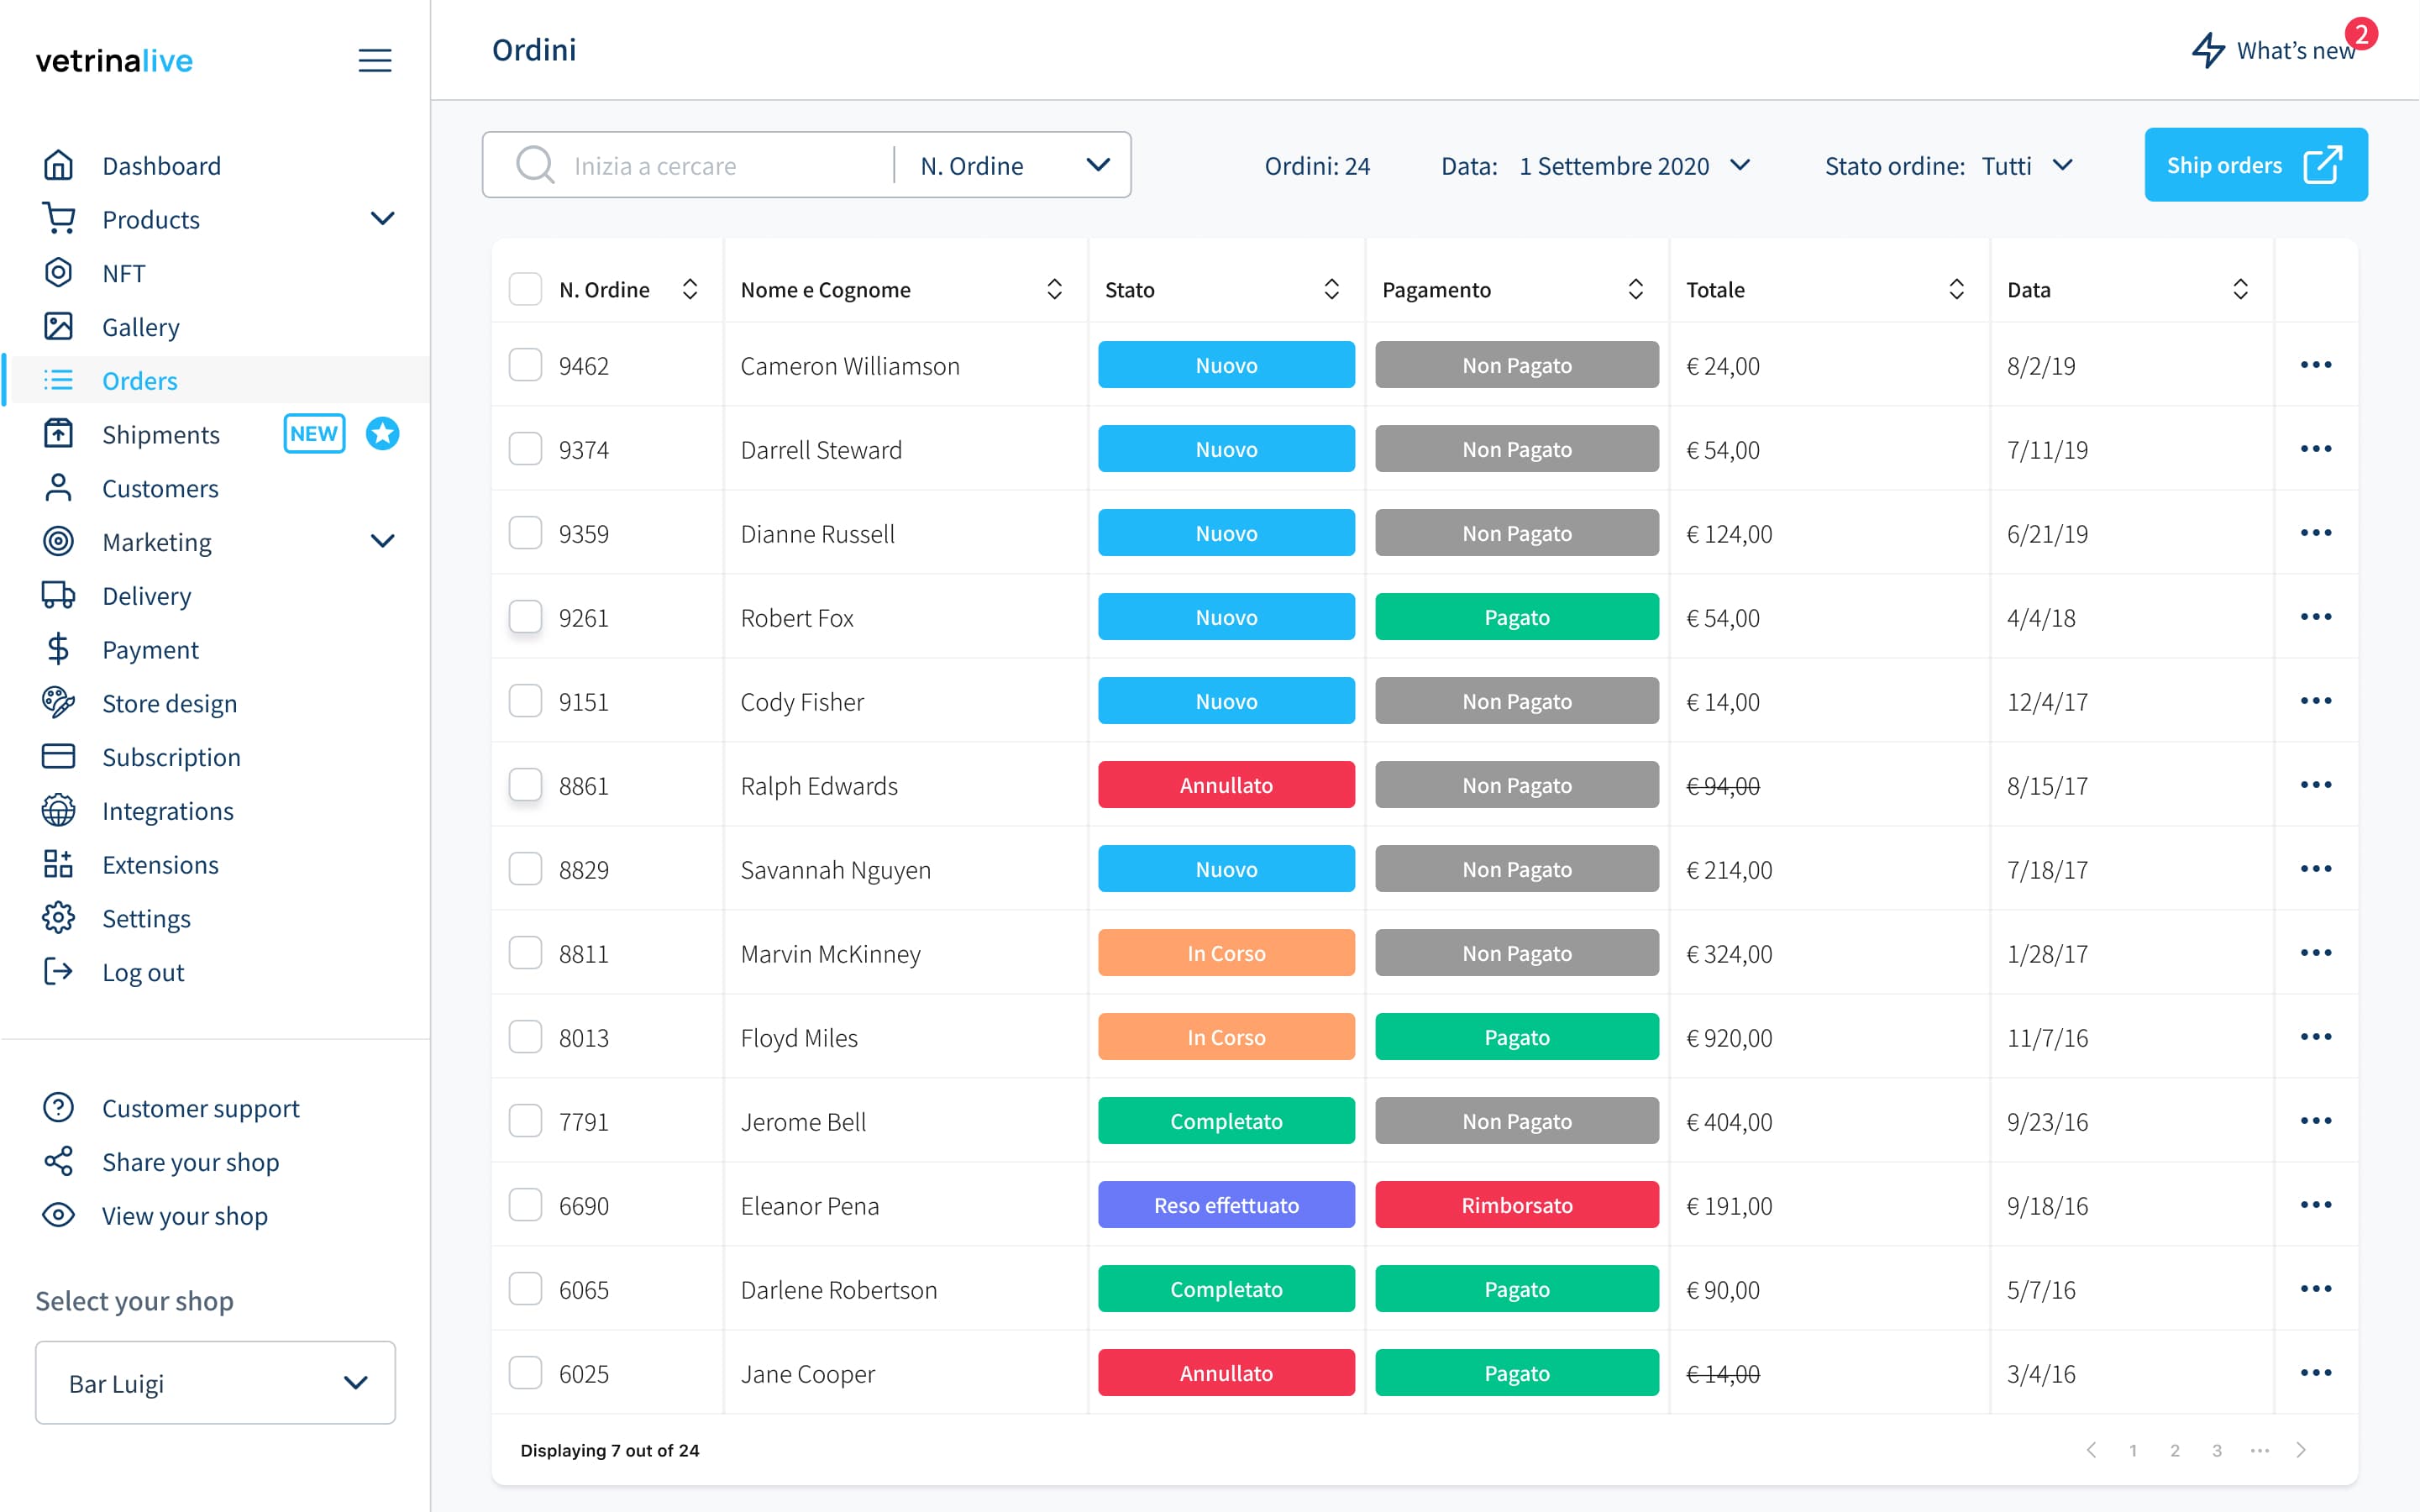Screen dimensions: 2420x1512
Task: Open What's new notifications lightning icon
Action: 2208,50
